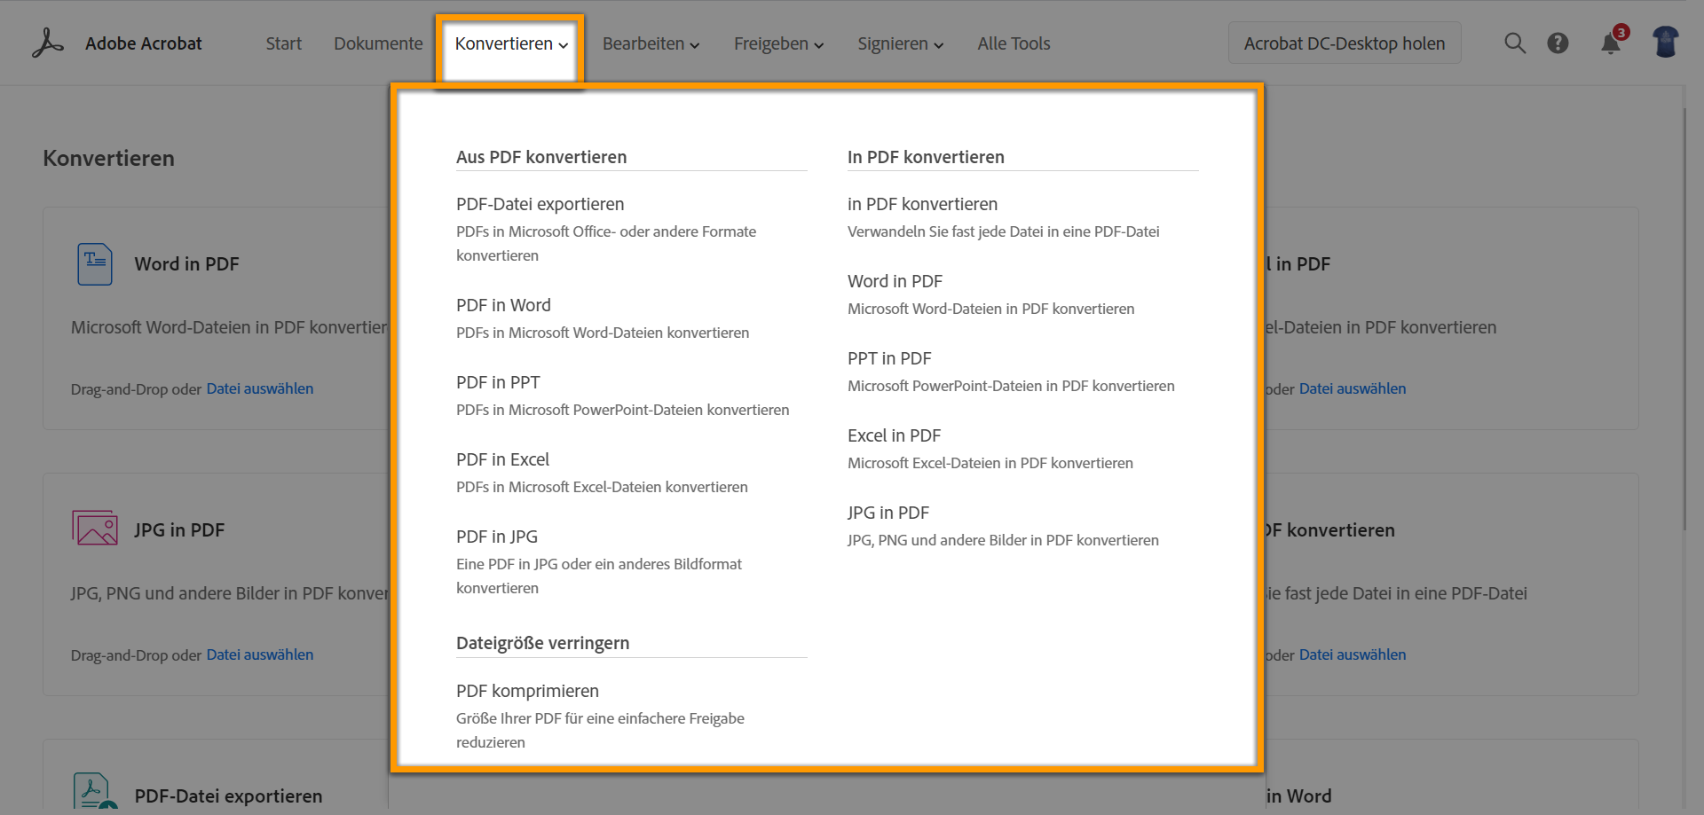The height and width of the screenshot is (815, 1704).
Task: Select Excel in PDF menu entry
Action: click(894, 435)
